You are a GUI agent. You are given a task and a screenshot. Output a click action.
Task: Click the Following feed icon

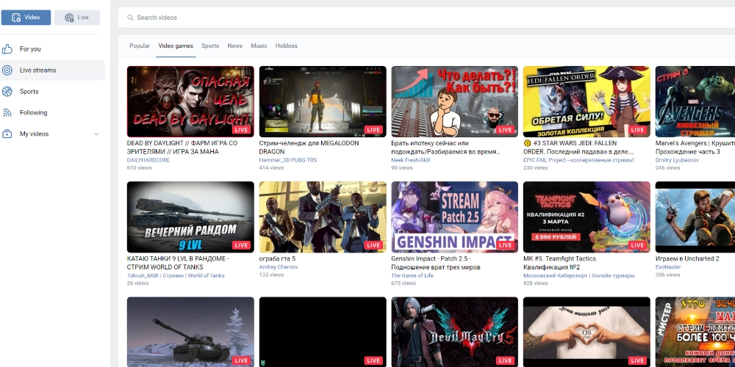pos(7,113)
